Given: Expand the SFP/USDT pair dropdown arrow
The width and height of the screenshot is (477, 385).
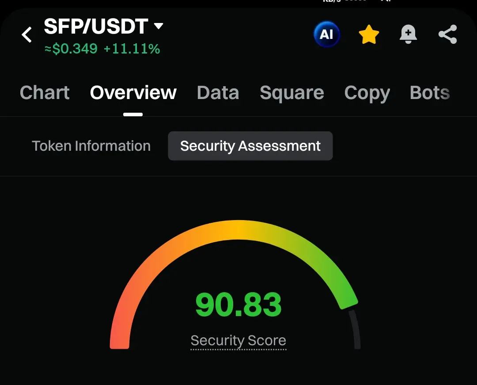Looking at the screenshot, I should (158, 26).
